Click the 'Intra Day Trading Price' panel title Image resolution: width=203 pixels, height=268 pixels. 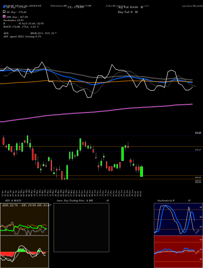pos(71,201)
